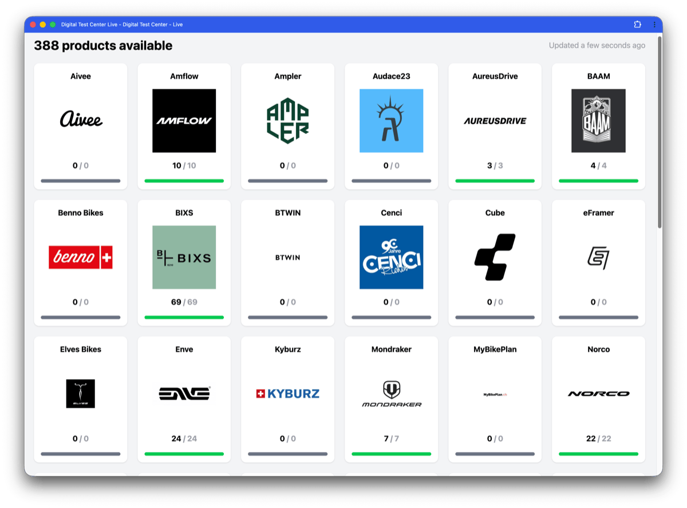Click the "BTWIN" card title
The height and width of the screenshot is (508, 687).
[288, 213]
